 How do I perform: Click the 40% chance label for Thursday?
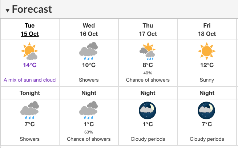(148, 73)
